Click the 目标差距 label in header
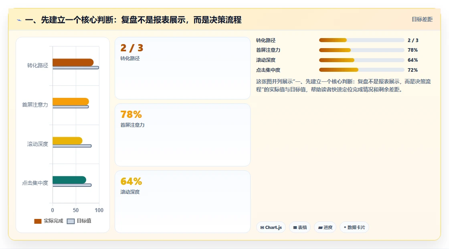Image resolution: width=449 pixels, height=249 pixels. 422,19
